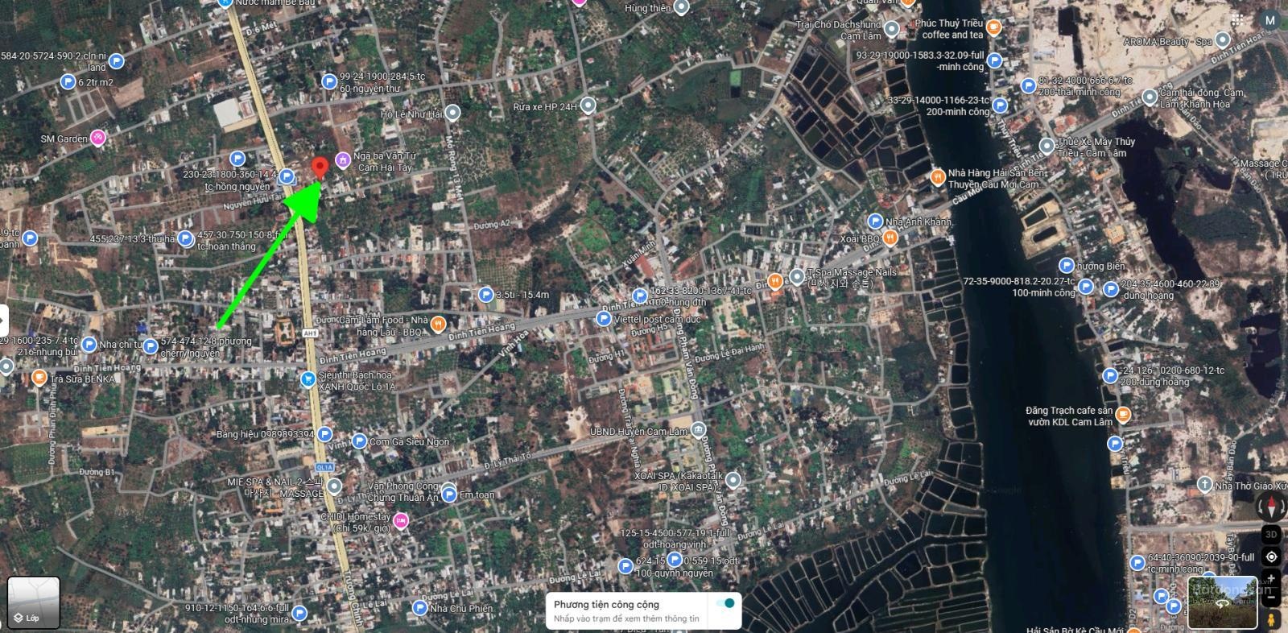Viewport: 1288px width, 633px height.
Task: Select the Pegman Street View icon
Action: 1271,619
